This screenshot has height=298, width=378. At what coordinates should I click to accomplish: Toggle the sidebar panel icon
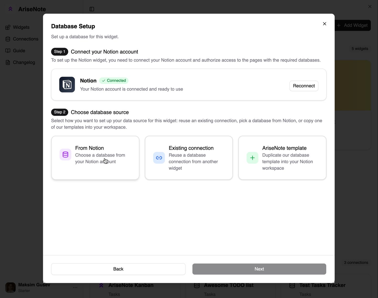(92, 9)
